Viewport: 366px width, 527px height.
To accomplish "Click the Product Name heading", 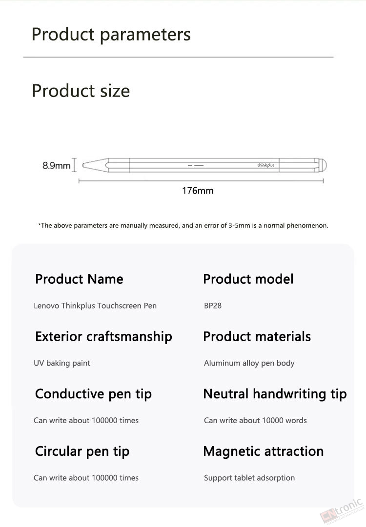I will [x=80, y=279].
